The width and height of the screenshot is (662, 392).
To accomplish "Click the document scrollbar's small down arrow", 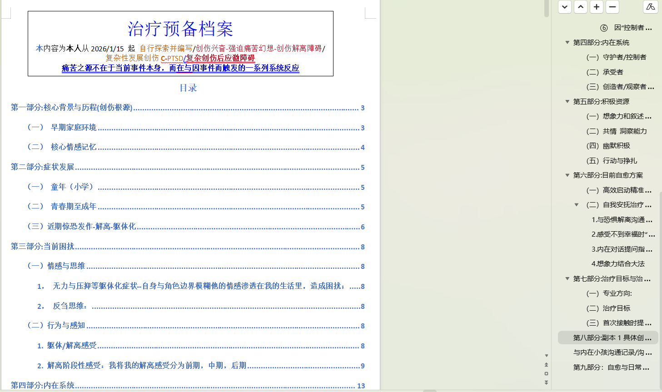I will [x=546, y=356].
